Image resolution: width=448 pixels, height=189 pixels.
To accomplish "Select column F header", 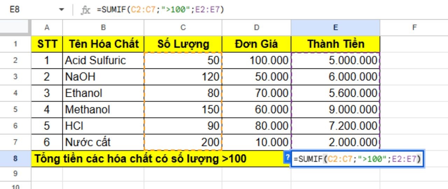I will [414, 28].
